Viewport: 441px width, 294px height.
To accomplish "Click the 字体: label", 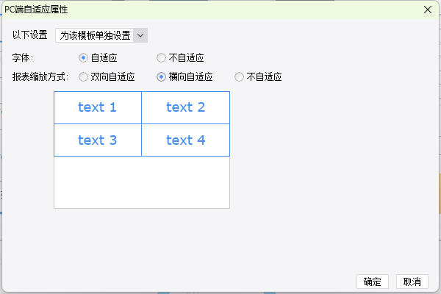I will pyautogui.click(x=23, y=58).
